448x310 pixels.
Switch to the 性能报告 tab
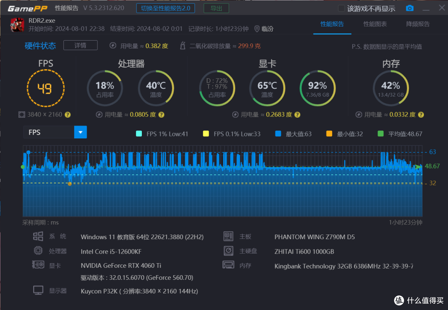pos(332,24)
